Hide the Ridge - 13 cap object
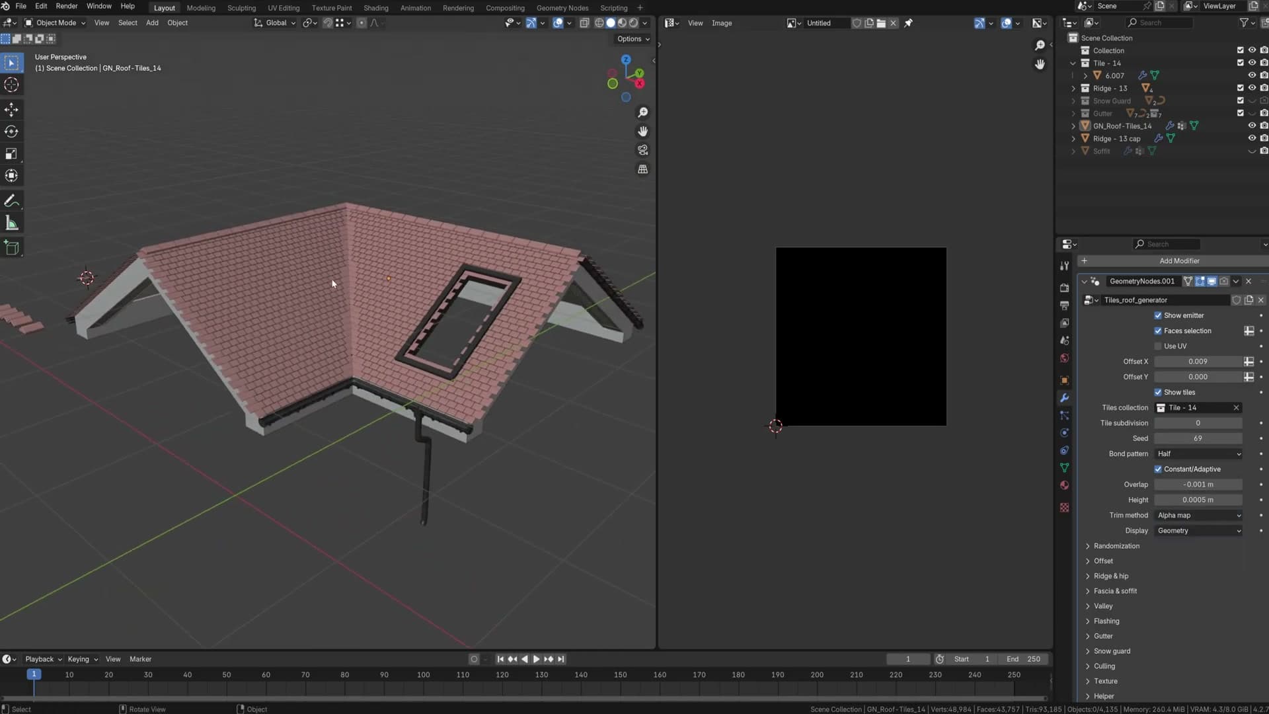The image size is (1269, 714). click(1252, 139)
